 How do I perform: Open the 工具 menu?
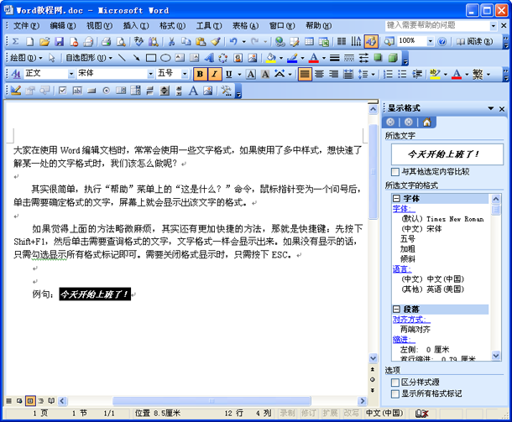209,25
